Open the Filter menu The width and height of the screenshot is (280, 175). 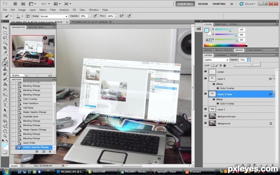[x=53, y=10]
